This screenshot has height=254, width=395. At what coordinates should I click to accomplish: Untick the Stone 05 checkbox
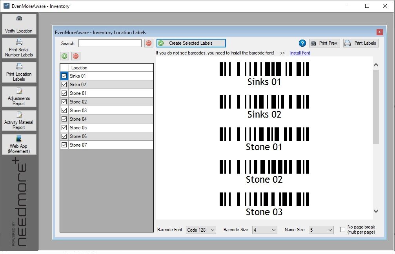pyautogui.click(x=64, y=128)
